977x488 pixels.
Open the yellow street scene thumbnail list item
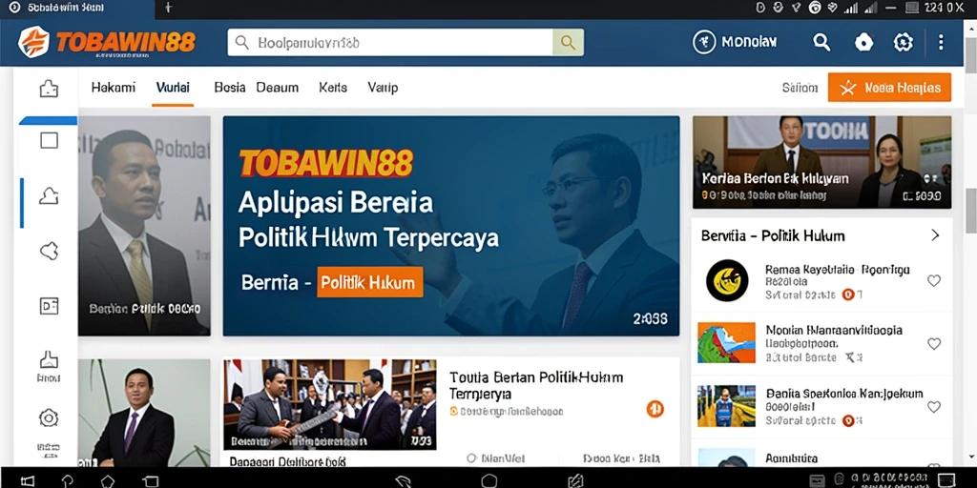726,406
